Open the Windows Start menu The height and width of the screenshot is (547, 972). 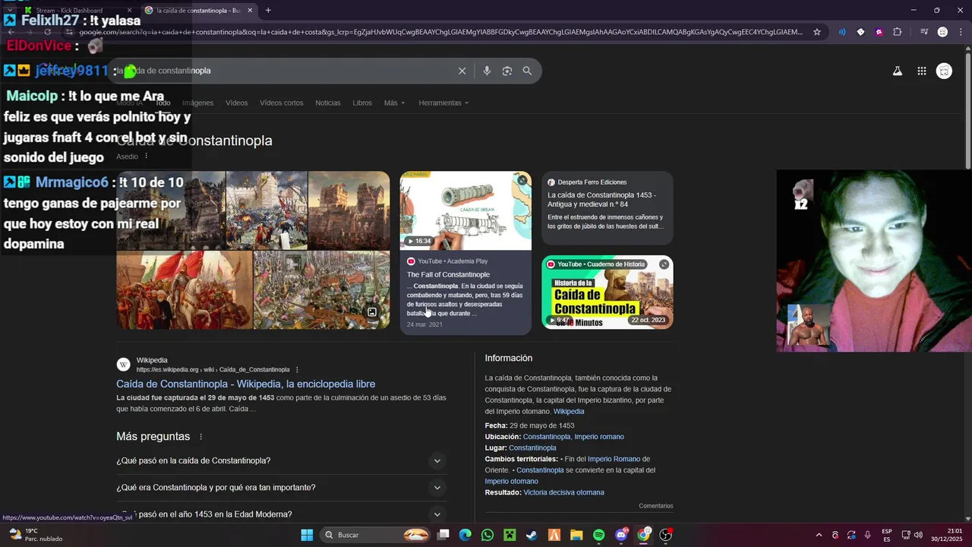point(307,535)
